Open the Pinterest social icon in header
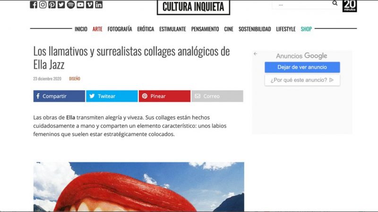Screen dimensions: 378x212 pos(52,5)
